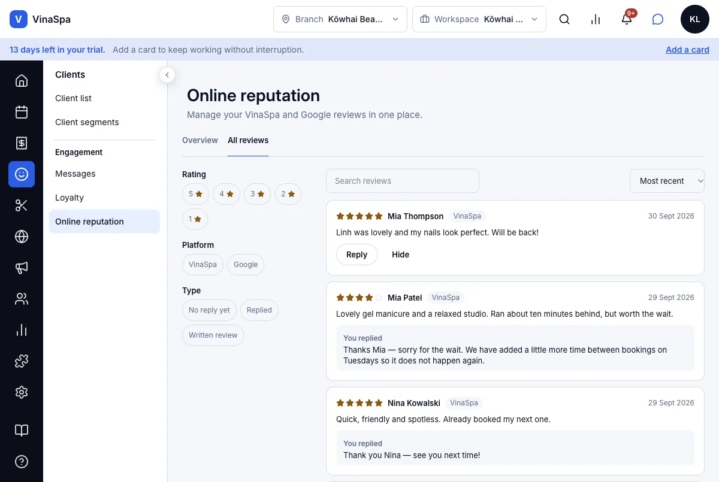Click the 30 Sept 2026 review date
This screenshot has height=482, width=719.
pos(671,216)
